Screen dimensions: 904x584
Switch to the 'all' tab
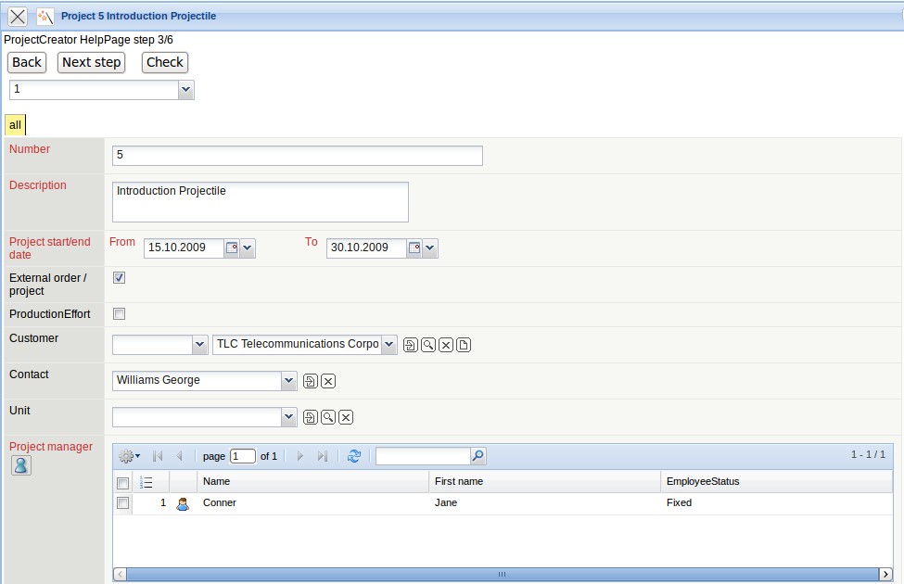(15, 125)
